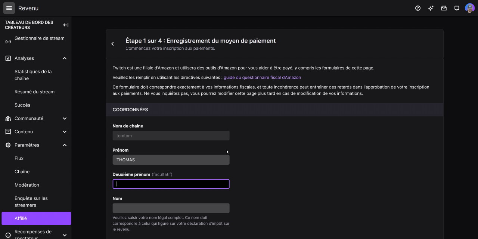The image size is (478, 239).
Task: Select Modération in the sidebar
Action: coord(27,185)
